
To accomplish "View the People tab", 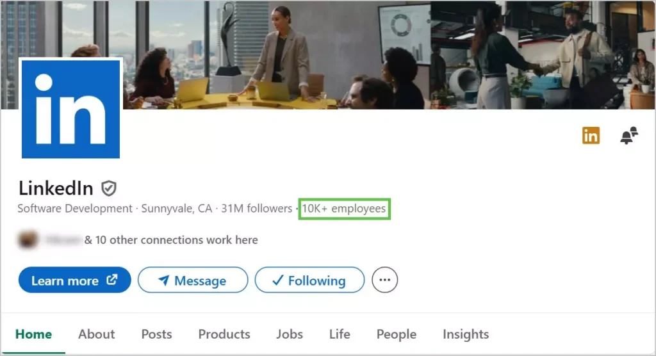I will (x=397, y=334).
